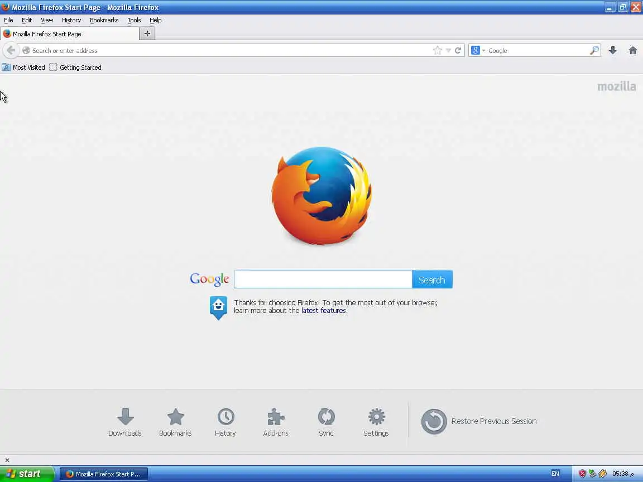Open the toolbar downloads arrow
This screenshot has height=482, width=643.
click(613, 50)
